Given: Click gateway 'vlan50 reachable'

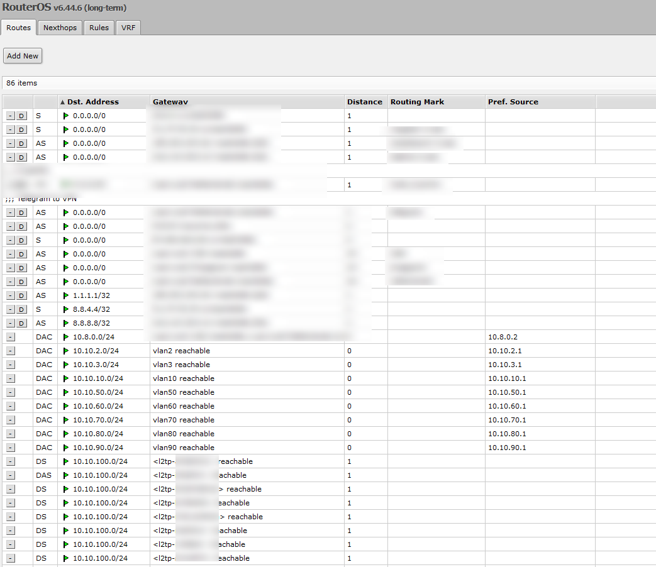Looking at the screenshot, I should (183, 392).
